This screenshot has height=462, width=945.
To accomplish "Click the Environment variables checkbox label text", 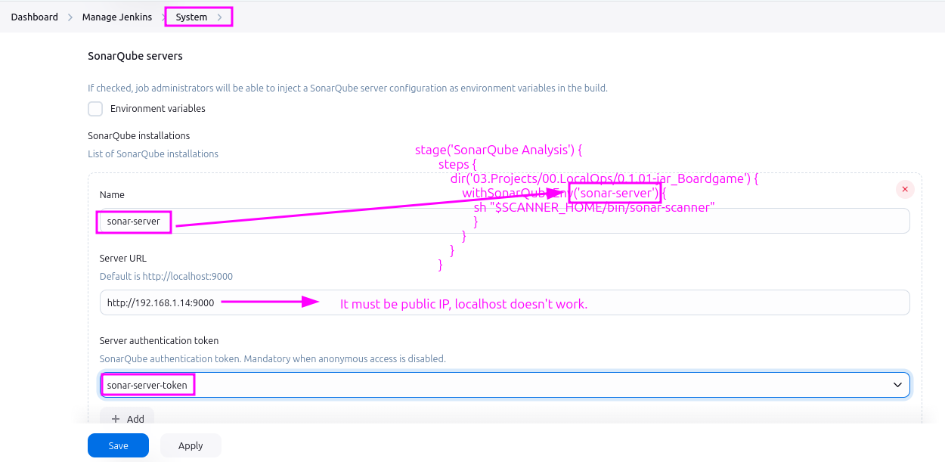I will tap(157, 109).
